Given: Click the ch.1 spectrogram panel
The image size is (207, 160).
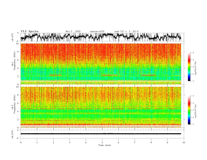Looking at the screenshot, I should [101, 64].
